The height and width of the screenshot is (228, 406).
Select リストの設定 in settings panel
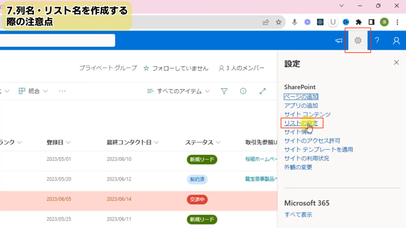pyautogui.click(x=301, y=123)
